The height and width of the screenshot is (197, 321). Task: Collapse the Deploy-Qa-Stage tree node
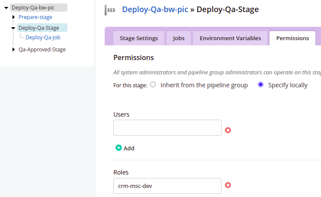pos(13,28)
